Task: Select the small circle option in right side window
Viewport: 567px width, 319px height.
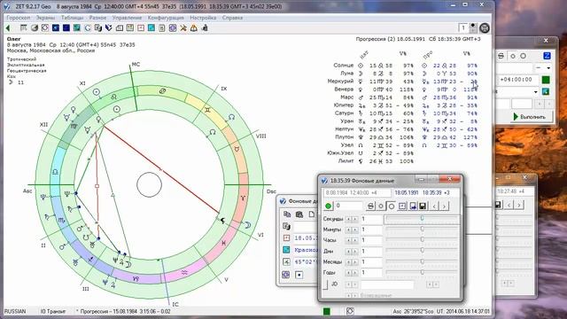Action: tap(513, 56)
